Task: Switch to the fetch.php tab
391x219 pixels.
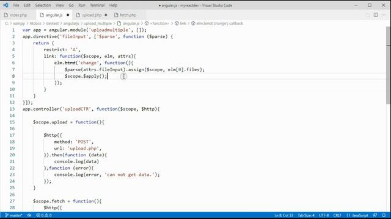Action: (128, 15)
